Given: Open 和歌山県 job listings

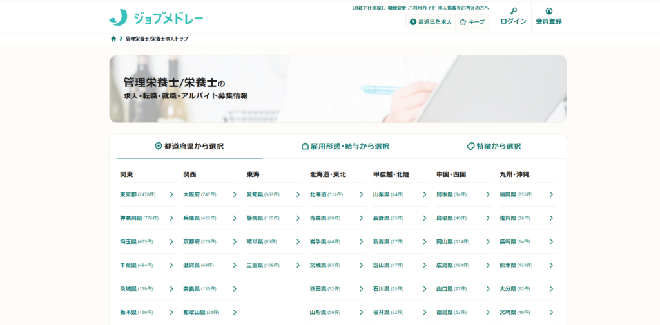Looking at the screenshot, I should pyautogui.click(x=211, y=312).
